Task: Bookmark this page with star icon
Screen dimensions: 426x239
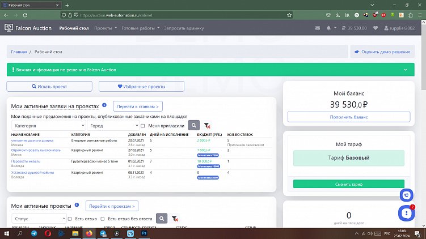Action: [289, 15]
